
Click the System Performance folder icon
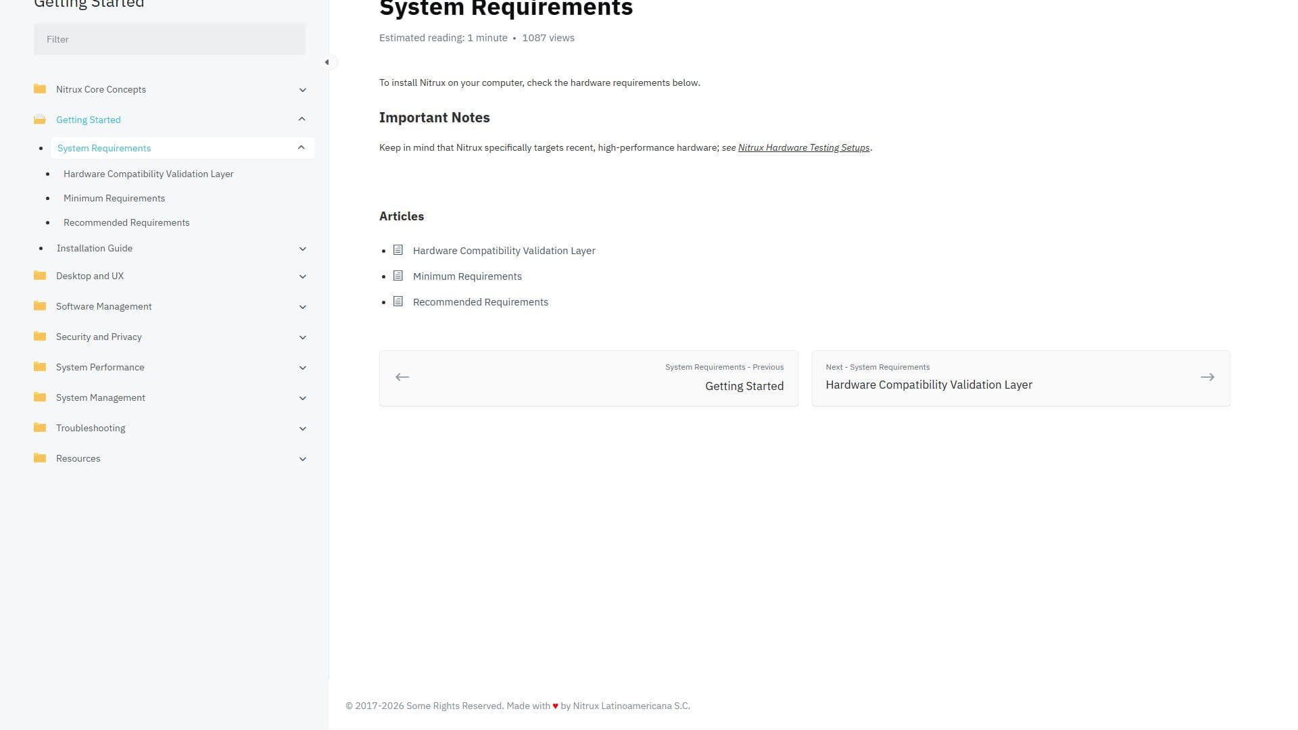click(40, 367)
